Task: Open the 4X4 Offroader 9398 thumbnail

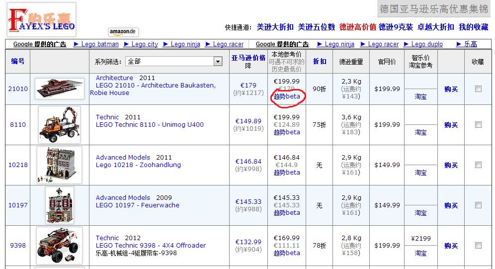Action: [59, 246]
